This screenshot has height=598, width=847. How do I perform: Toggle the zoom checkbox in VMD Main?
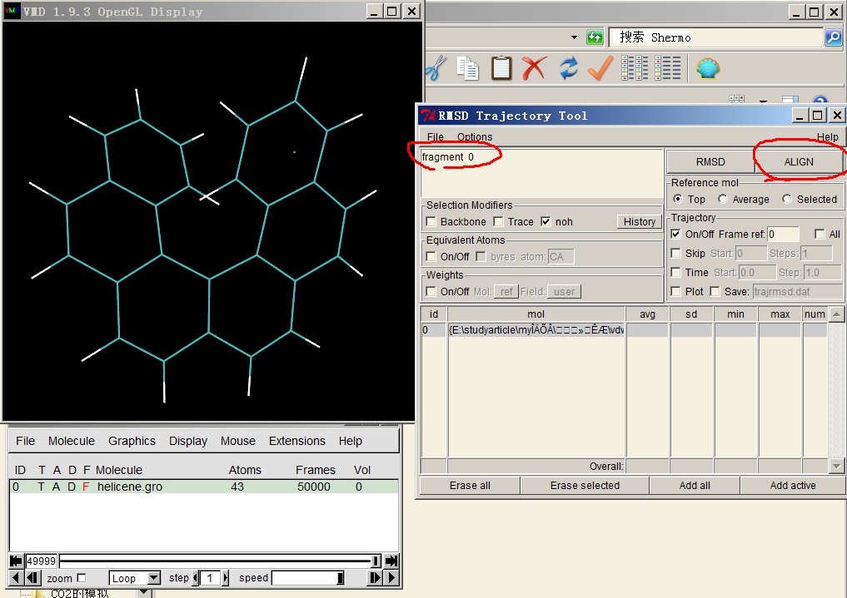(82, 578)
